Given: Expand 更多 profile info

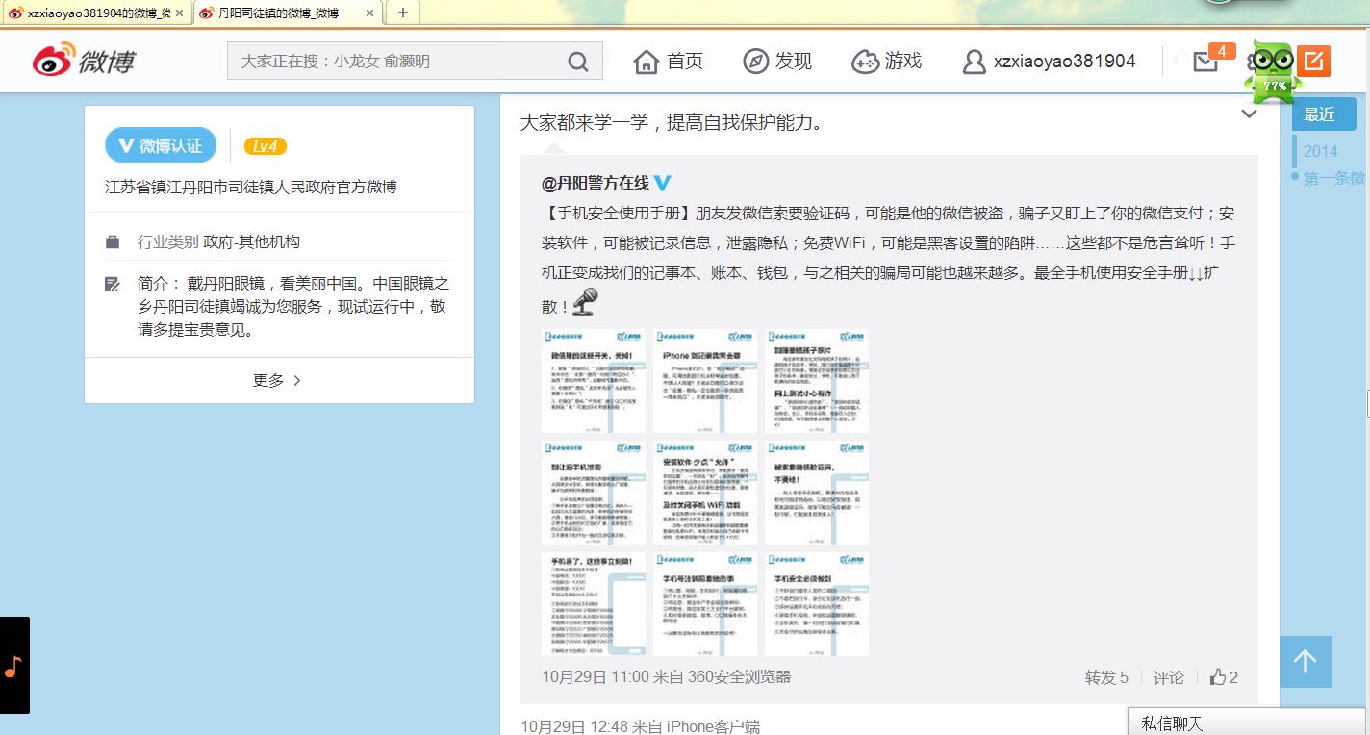Looking at the screenshot, I should pyautogui.click(x=278, y=380).
